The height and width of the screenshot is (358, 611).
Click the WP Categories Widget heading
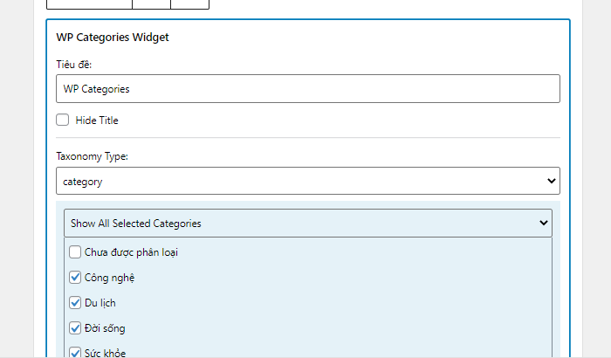click(113, 37)
